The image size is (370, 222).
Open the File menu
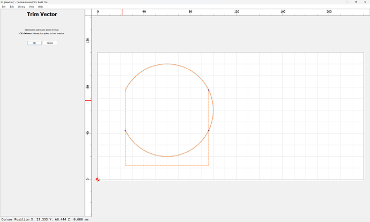coord(4,6)
